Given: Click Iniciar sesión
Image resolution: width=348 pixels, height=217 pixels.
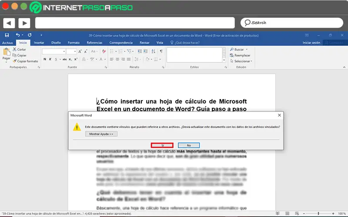Looking at the screenshot, I should [x=311, y=43].
